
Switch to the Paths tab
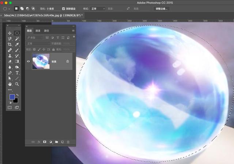[x=46, y=31]
